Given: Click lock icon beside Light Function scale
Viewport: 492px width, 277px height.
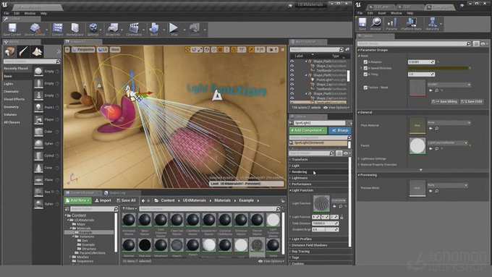Looking at the screenshot, I should (x=342, y=217).
